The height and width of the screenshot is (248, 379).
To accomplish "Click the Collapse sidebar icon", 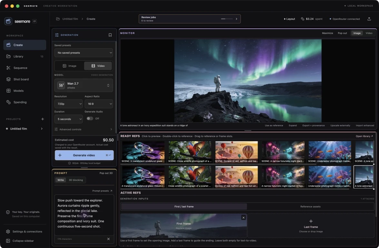I will (8, 241).
